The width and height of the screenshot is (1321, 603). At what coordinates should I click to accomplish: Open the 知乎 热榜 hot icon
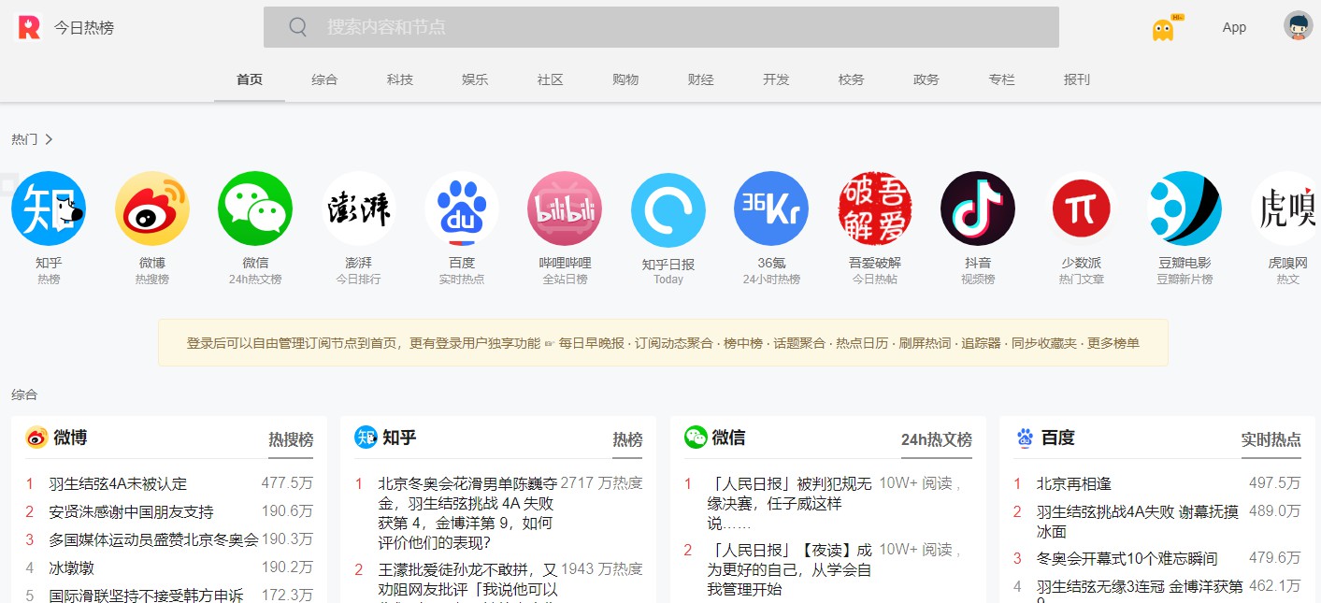pos(49,208)
